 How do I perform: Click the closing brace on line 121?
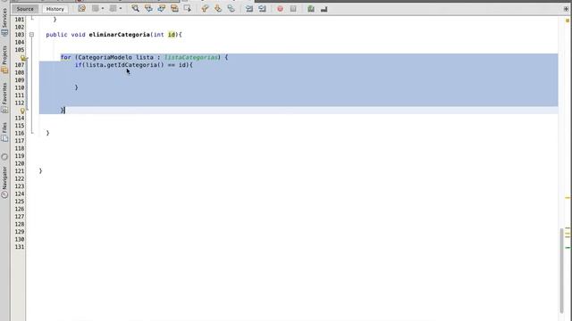(x=40, y=171)
